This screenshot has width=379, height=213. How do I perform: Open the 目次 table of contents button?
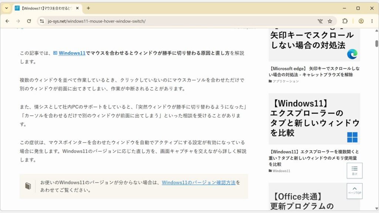[x=355, y=171]
